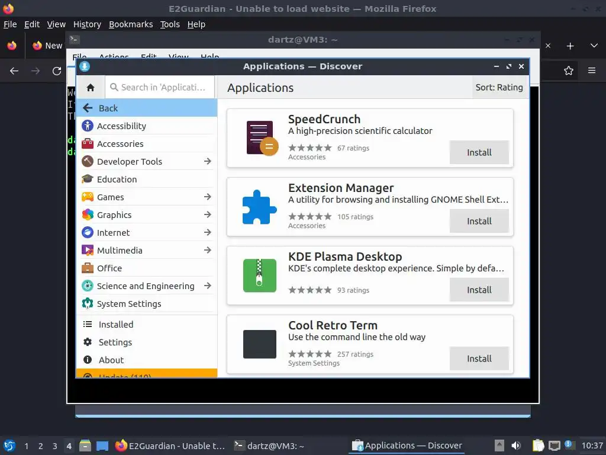Viewport: 606px width, 455px height.
Task: Click the Games controller icon
Action: (88, 197)
